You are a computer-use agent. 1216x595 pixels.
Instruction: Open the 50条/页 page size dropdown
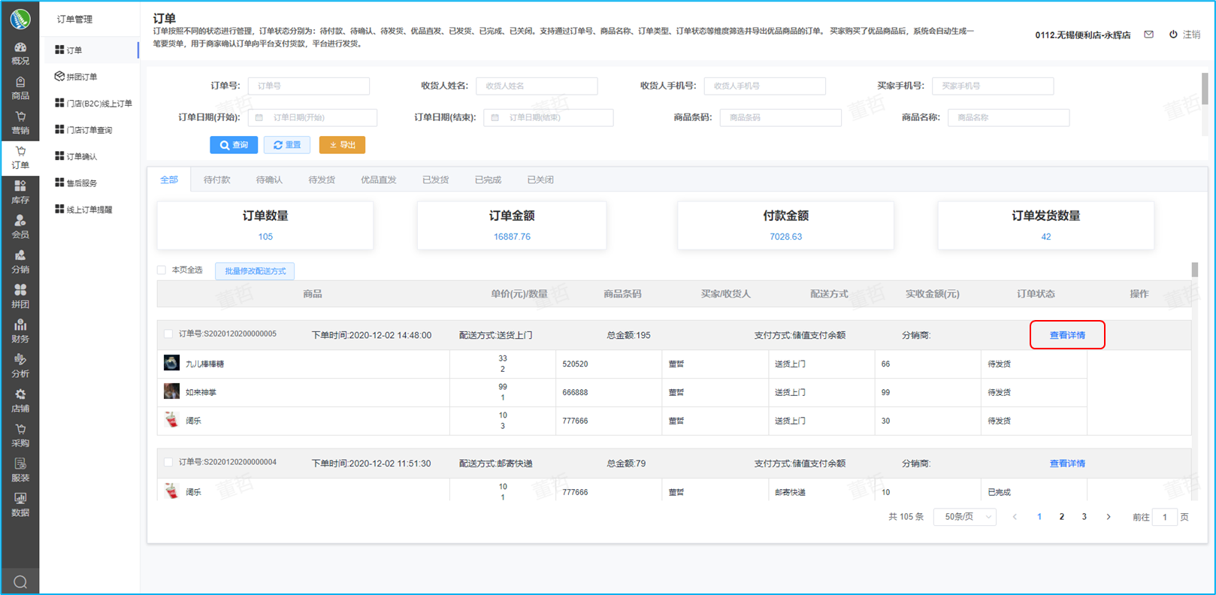tap(965, 517)
